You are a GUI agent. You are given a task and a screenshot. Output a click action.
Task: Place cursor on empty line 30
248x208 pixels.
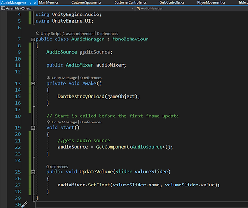(x=141, y=205)
